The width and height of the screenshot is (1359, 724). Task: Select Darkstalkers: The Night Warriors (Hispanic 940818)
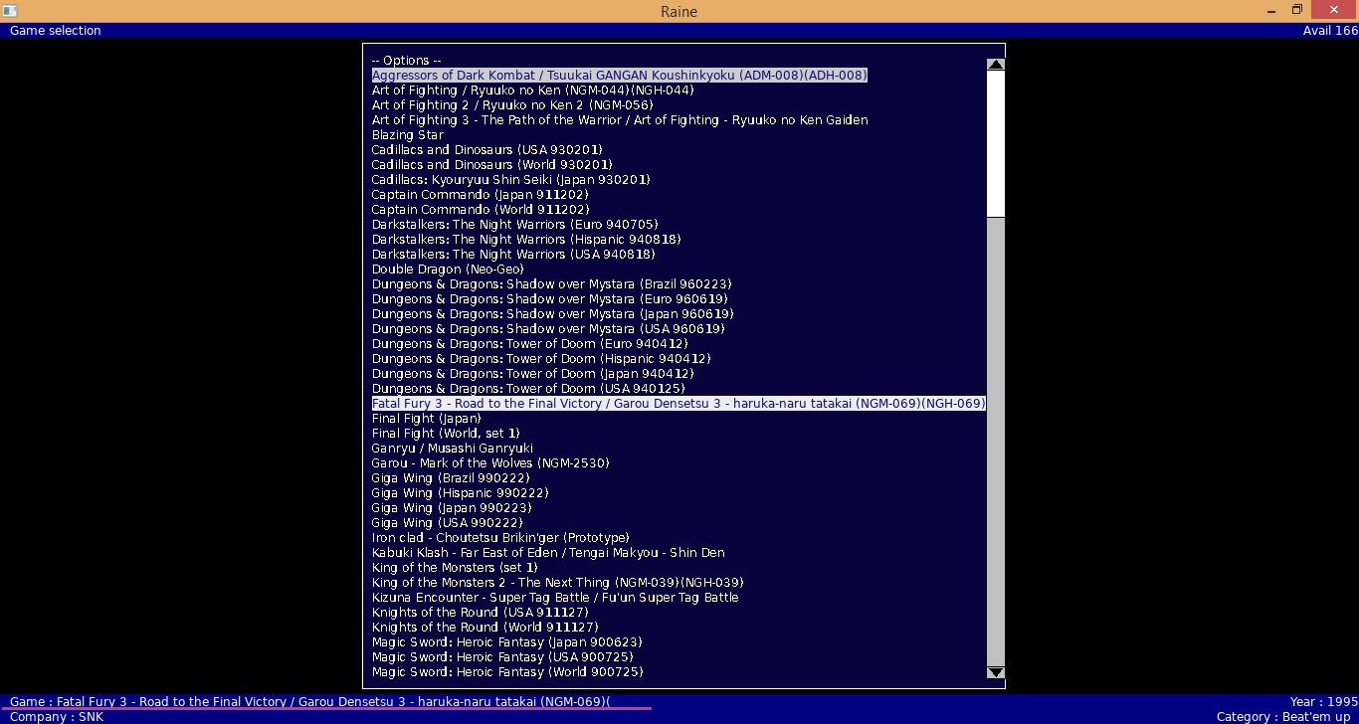click(525, 240)
